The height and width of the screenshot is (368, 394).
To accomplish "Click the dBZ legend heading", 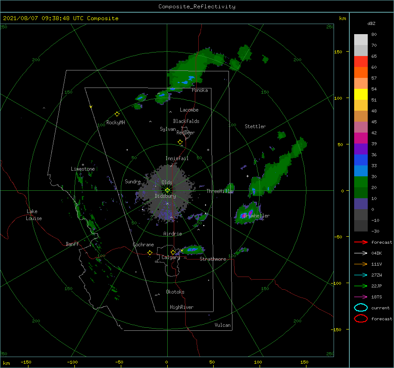I will 371,23.
